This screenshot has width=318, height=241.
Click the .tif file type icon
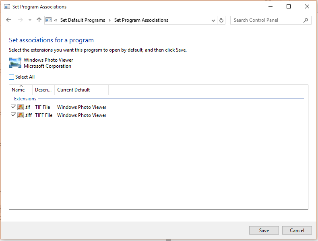point(20,107)
